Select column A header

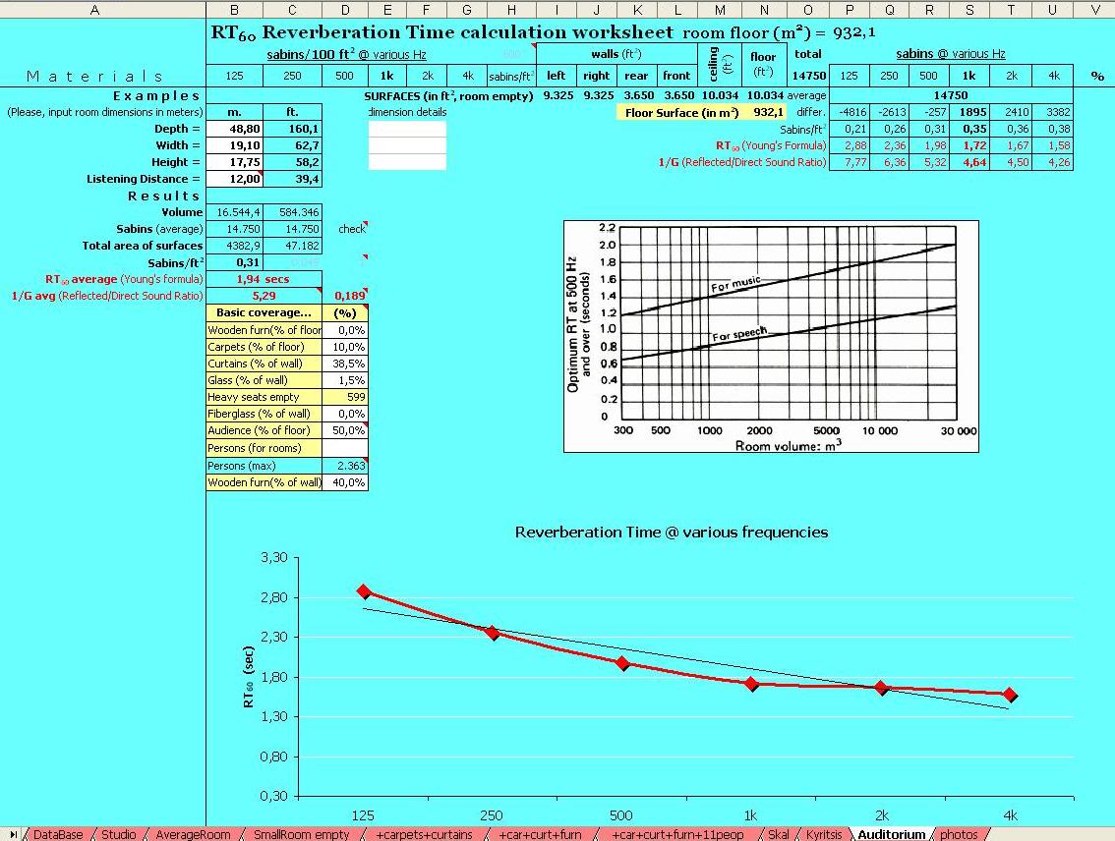pos(93,10)
